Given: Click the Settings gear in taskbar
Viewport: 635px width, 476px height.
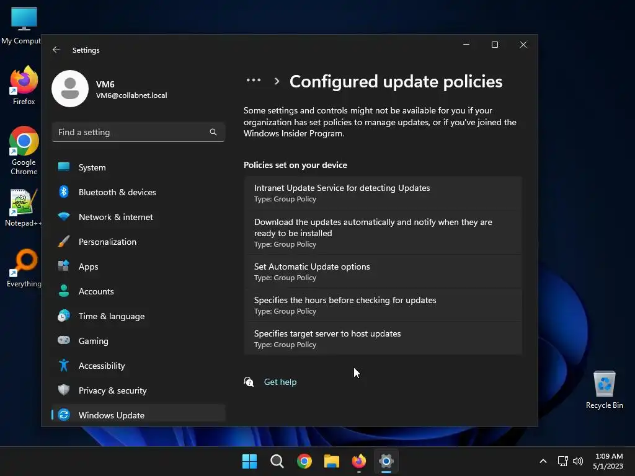Looking at the screenshot, I should point(386,461).
